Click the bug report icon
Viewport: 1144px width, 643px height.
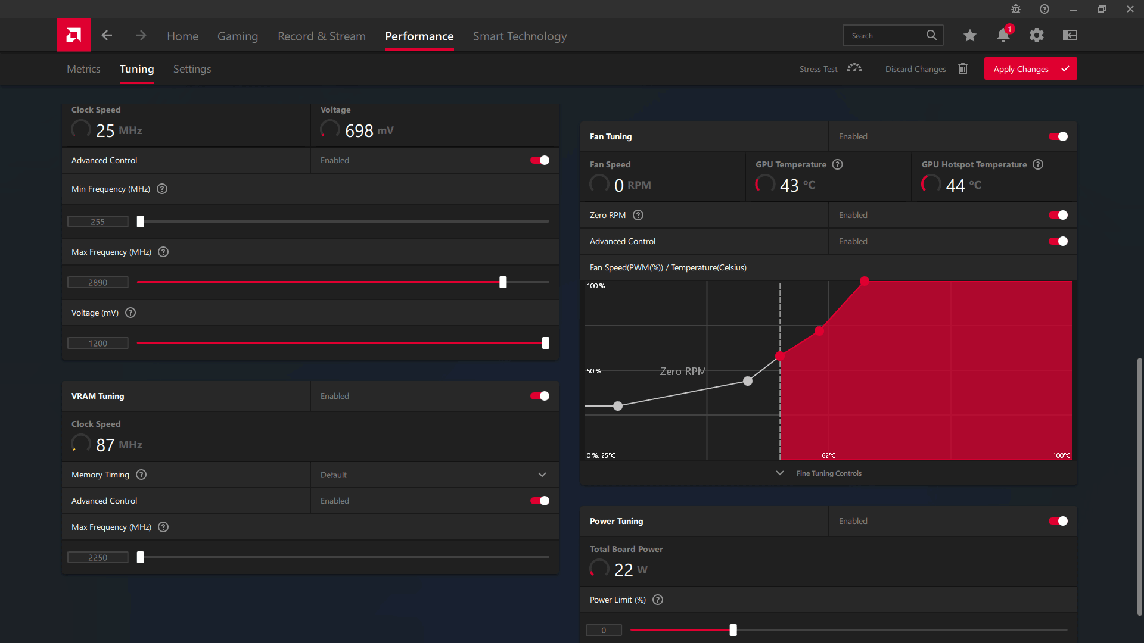click(x=1016, y=9)
